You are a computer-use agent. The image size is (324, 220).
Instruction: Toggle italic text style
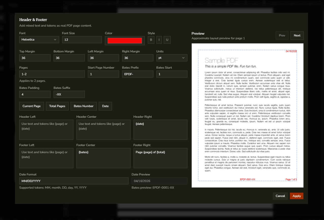159,40
